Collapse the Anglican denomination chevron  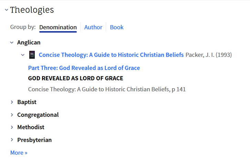(x=12, y=43)
